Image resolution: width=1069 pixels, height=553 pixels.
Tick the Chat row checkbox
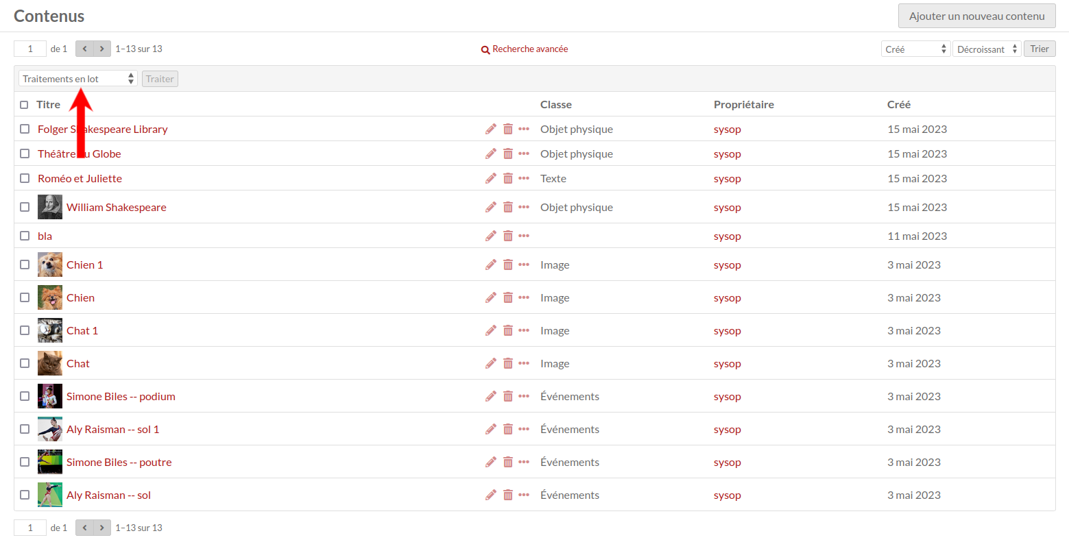(25, 363)
